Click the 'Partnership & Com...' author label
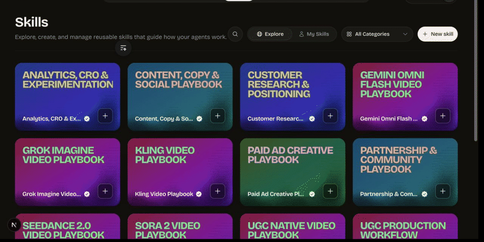 coord(389,194)
